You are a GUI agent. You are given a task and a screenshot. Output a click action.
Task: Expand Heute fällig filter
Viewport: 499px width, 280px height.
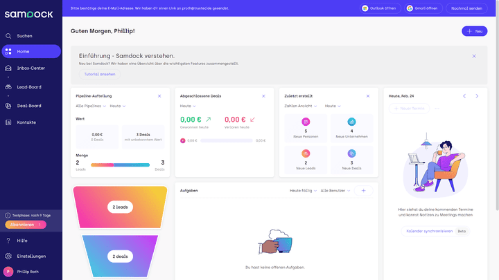303,191
